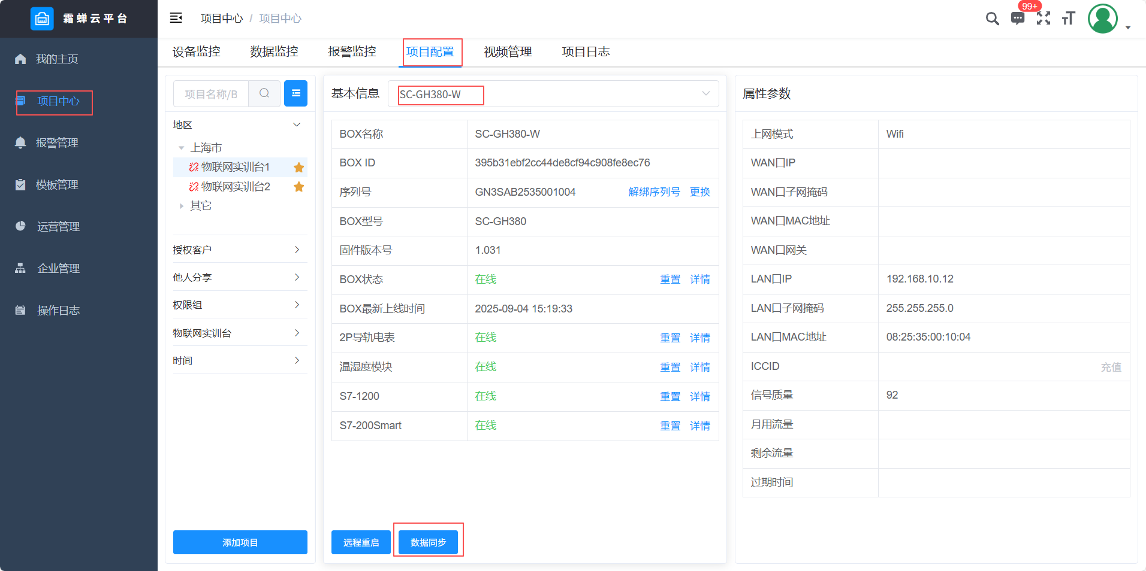Collapse sidebar using hamburger menu icon
This screenshot has height=571, width=1146.
pos(176,18)
